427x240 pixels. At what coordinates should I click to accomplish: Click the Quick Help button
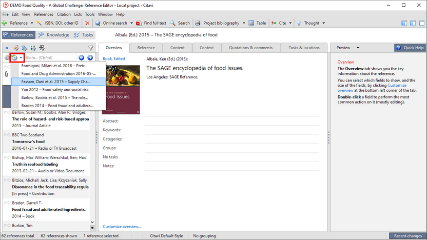tap(410, 48)
